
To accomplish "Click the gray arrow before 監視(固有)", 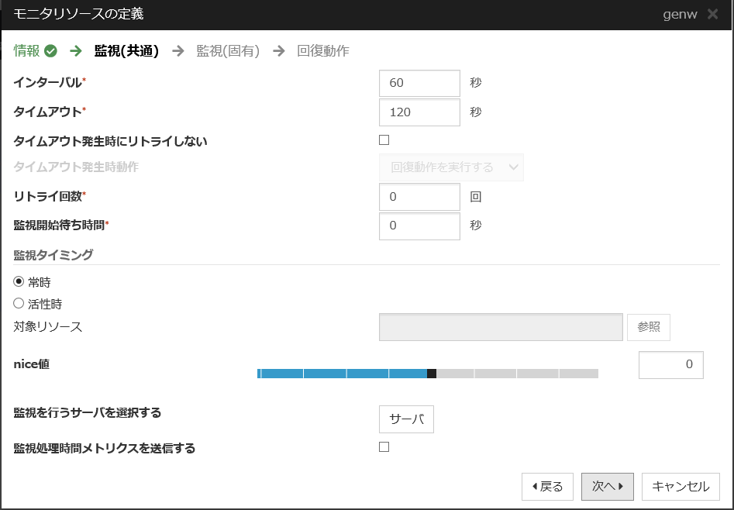I will click(x=178, y=51).
